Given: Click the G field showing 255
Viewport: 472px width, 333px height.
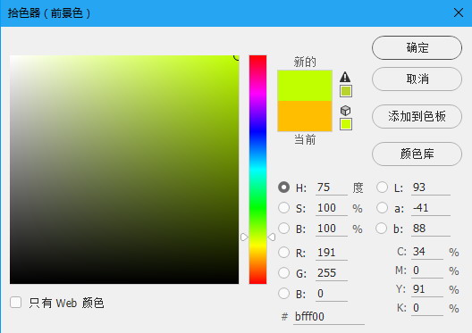Looking at the screenshot, I should [332, 273].
